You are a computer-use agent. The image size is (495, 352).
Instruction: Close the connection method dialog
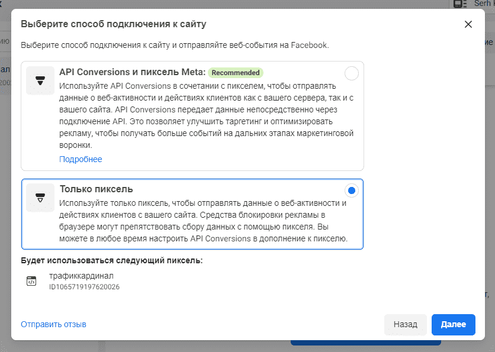coord(468,24)
